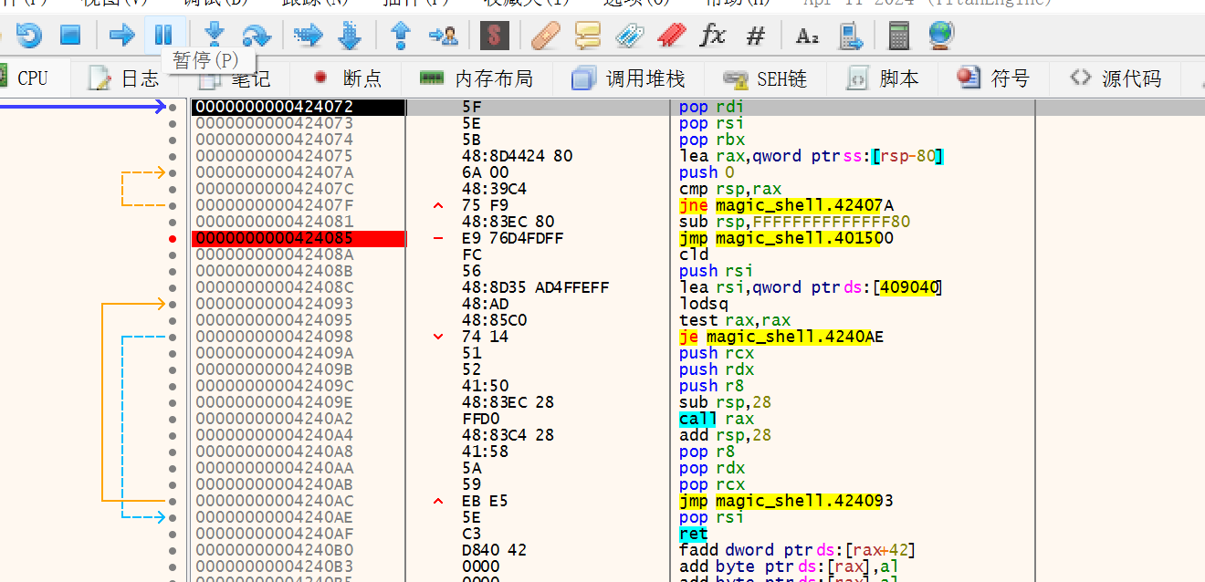
Task: Show functions via the fx icon
Action: [712, 36]
